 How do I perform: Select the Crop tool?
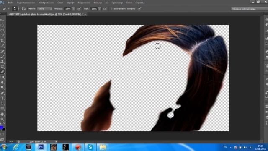click(2, 41)
